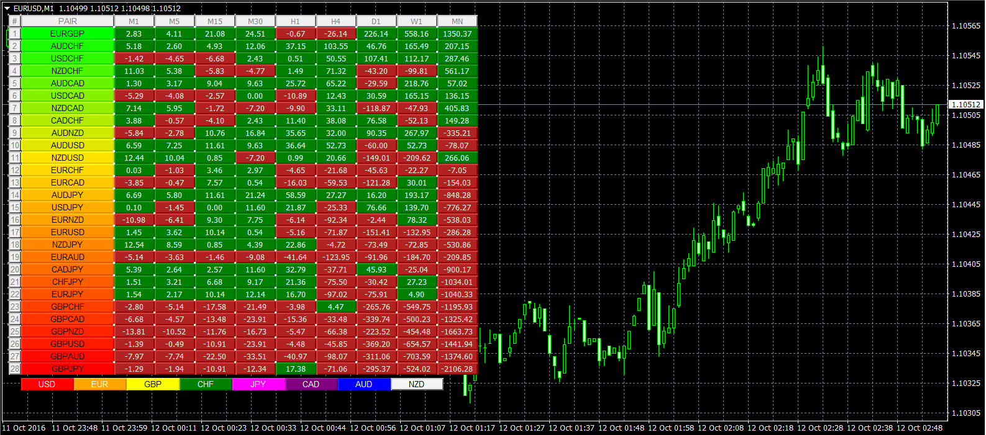Sort by the M1 timeframe column header
This screenshot has height=435, width=986.
[x=134, y=21]
